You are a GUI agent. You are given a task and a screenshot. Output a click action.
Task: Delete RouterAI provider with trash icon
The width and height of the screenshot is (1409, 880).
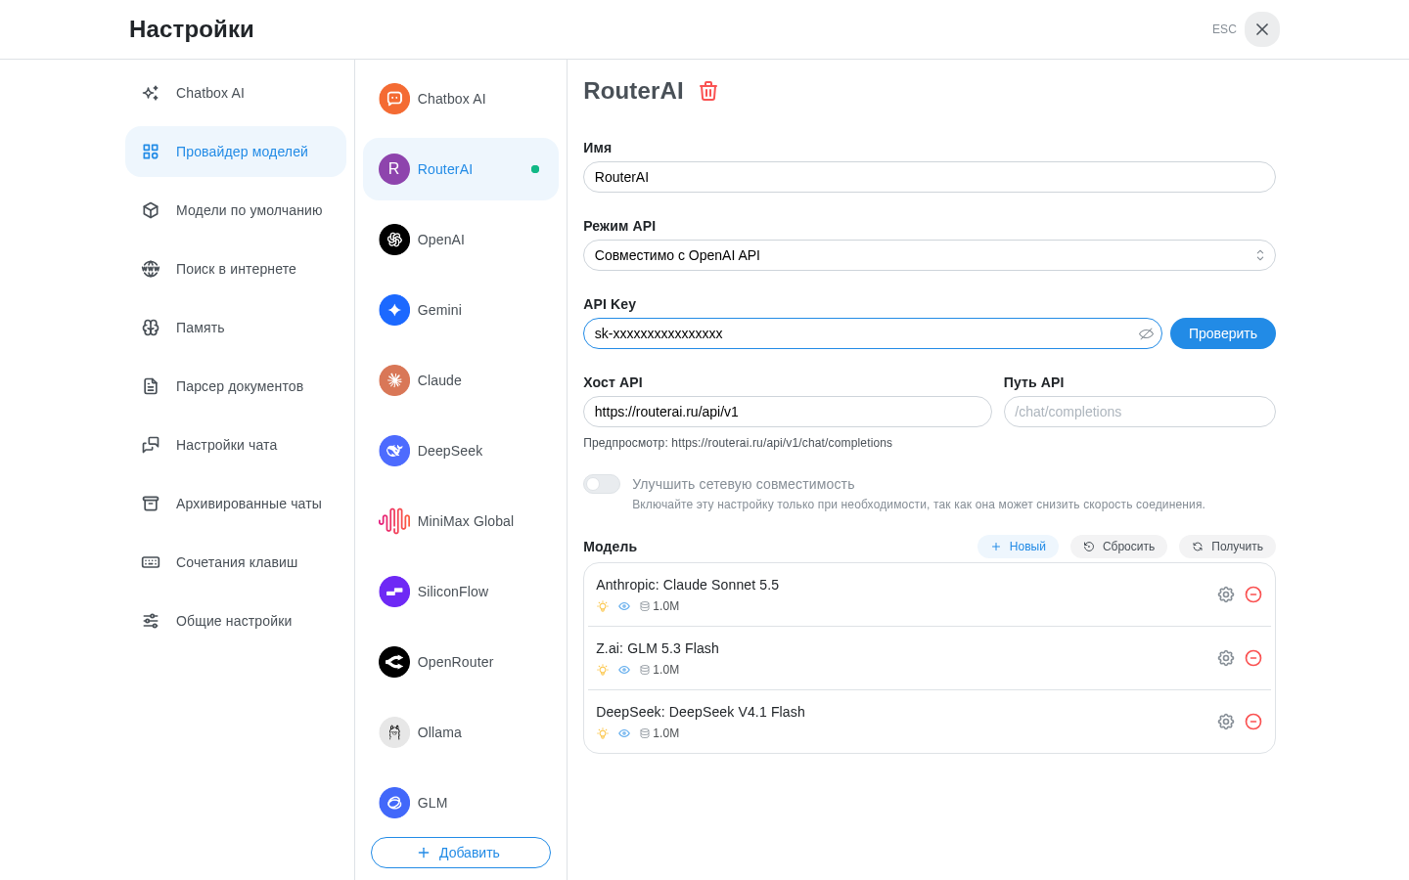pyautogui.click(x=708, y=91)
